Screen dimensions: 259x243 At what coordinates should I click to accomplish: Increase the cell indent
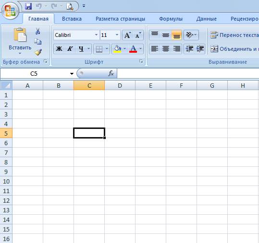click(x=200, y=49)
